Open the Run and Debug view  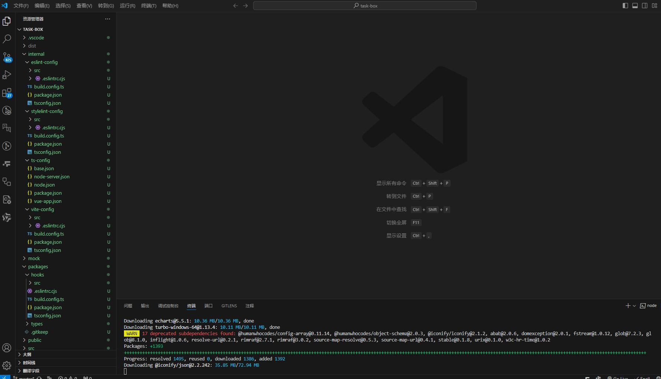tap(7, 75)
